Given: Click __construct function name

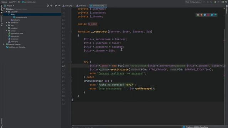Looking at the screenshot, I should [99, 32].
